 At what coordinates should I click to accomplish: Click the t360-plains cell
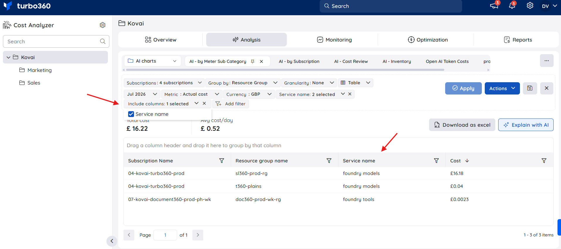tap(248, 186)
